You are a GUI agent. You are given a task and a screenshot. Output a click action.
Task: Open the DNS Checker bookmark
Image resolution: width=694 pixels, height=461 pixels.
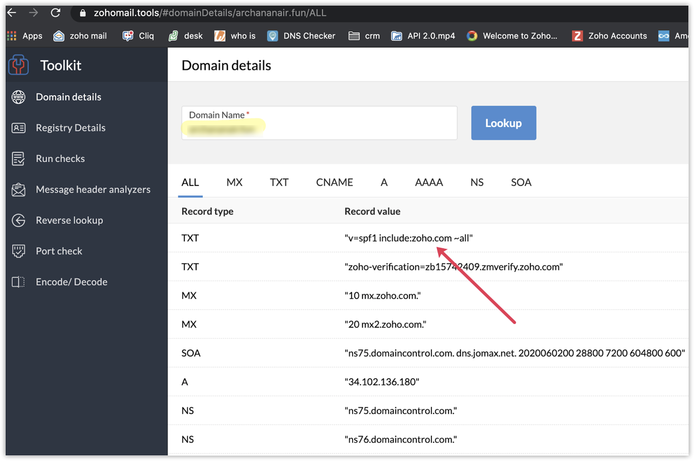(x=301, y=36)
